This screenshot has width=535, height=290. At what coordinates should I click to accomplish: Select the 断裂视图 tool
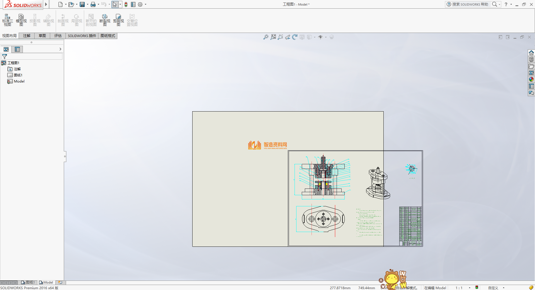click(105, 20)
